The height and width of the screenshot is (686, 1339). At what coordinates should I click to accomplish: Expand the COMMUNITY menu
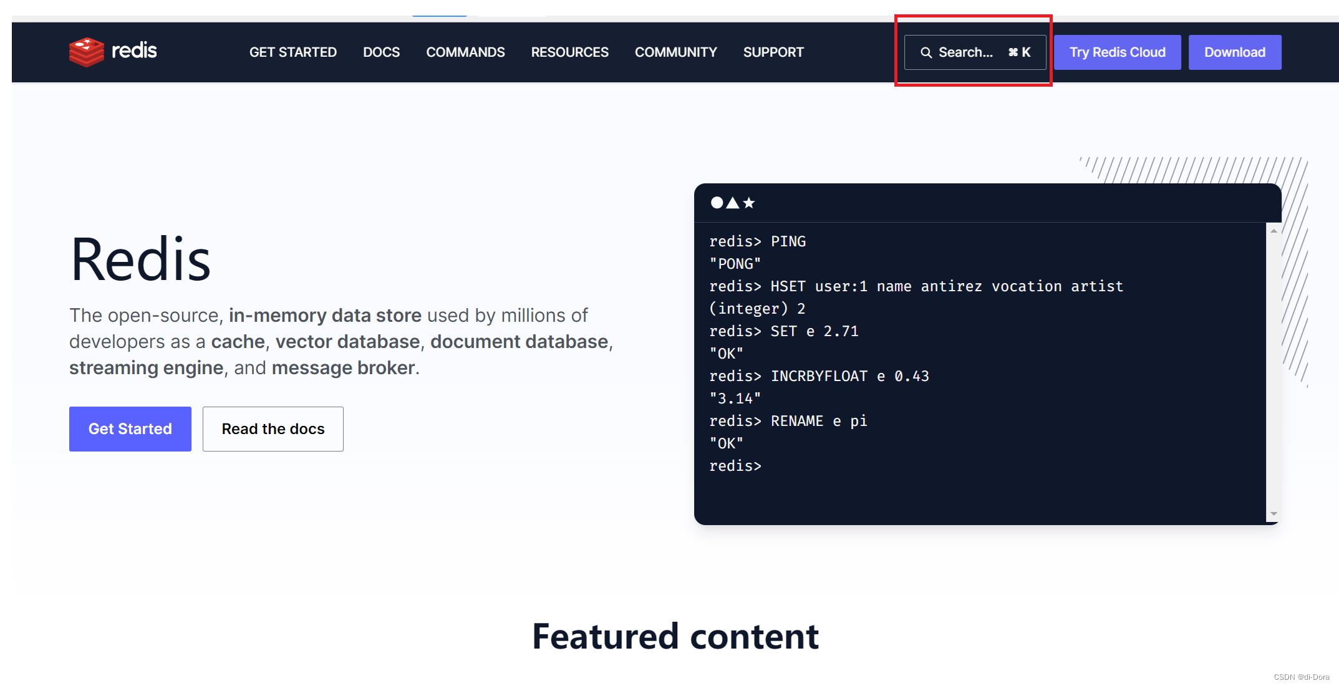675,52
